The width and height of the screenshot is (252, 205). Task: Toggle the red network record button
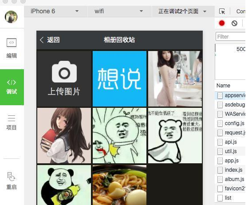[222, 23]
